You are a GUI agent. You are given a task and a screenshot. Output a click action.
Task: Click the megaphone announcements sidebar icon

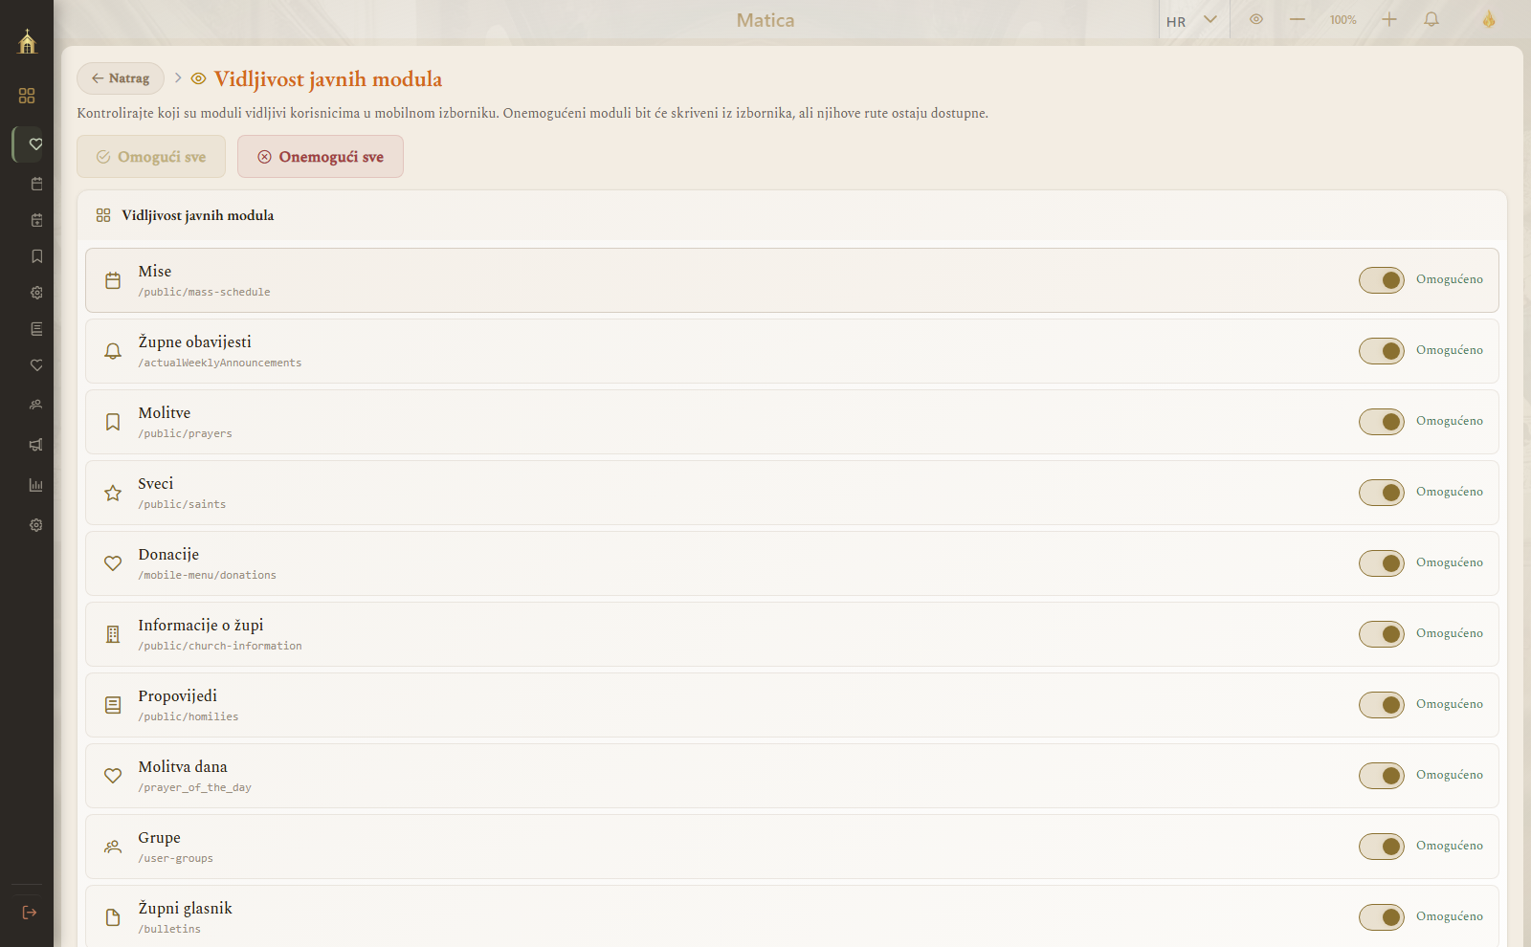tap(36, 445)
